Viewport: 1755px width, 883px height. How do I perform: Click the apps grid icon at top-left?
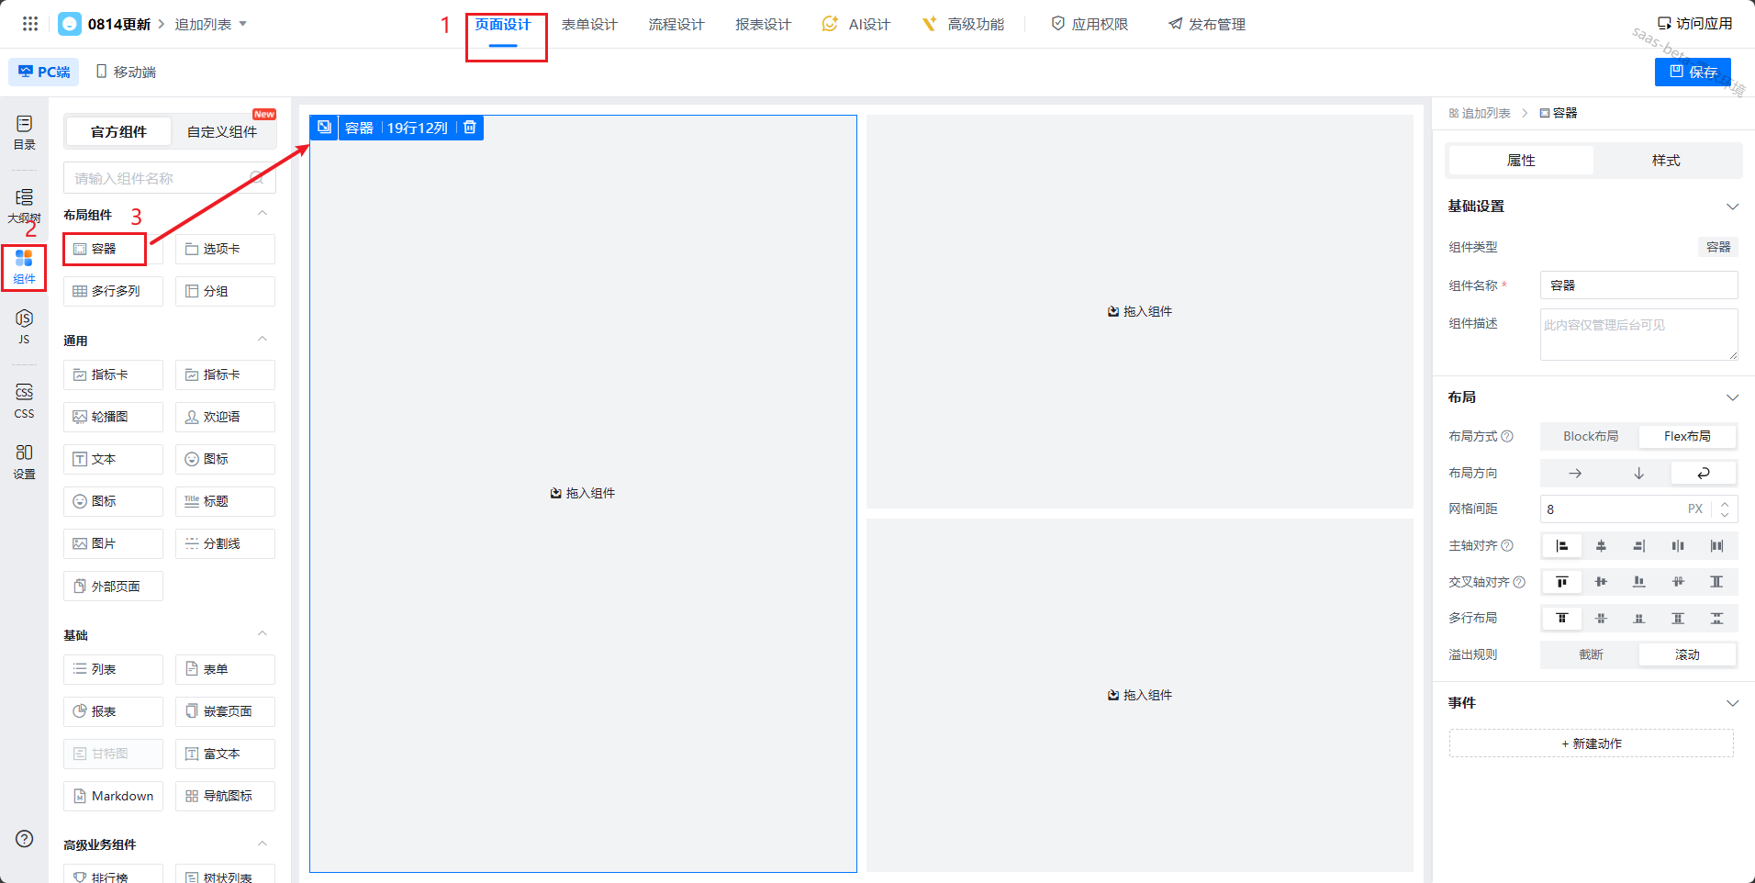click(x=30, y=24)
